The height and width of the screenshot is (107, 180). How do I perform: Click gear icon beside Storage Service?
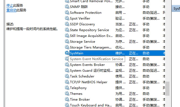click(67, 41)
